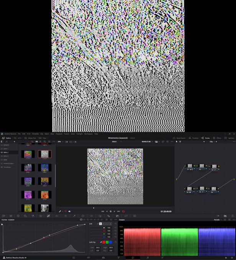Toggle blue soft clip channel
This screenshot has width=236, height=260.
pyautogui.click(x=110, y=242)
